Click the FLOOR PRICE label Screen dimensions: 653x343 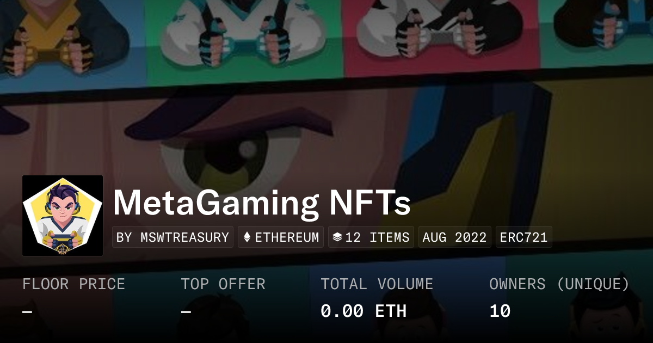pyautogui.click(x=73, y=284)
